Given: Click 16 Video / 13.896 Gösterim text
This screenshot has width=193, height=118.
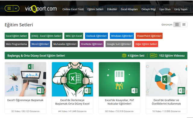Looking at the screenshot, I should click(x=166, y=111).
